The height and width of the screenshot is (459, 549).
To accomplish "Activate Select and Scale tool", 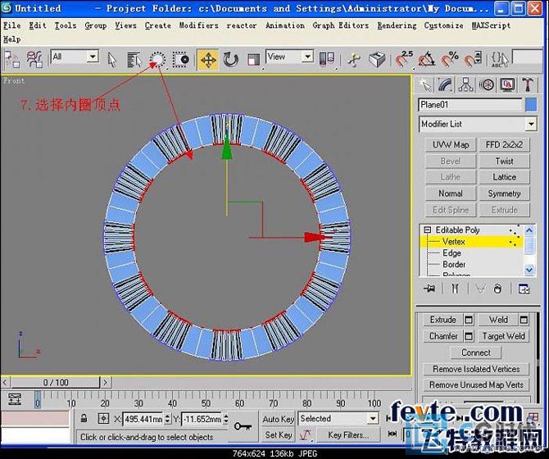I will click(x=253, y=60).
